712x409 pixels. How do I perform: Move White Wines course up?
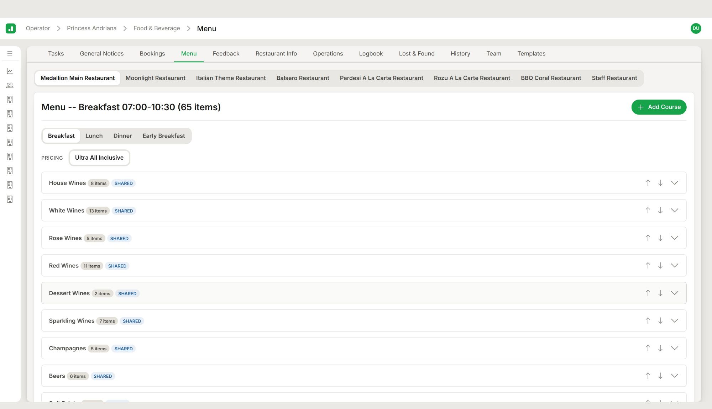click(x=648, y=210)
